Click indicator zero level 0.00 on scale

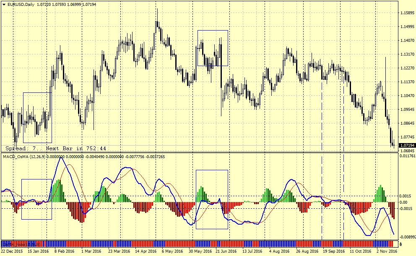pos(403,202)
